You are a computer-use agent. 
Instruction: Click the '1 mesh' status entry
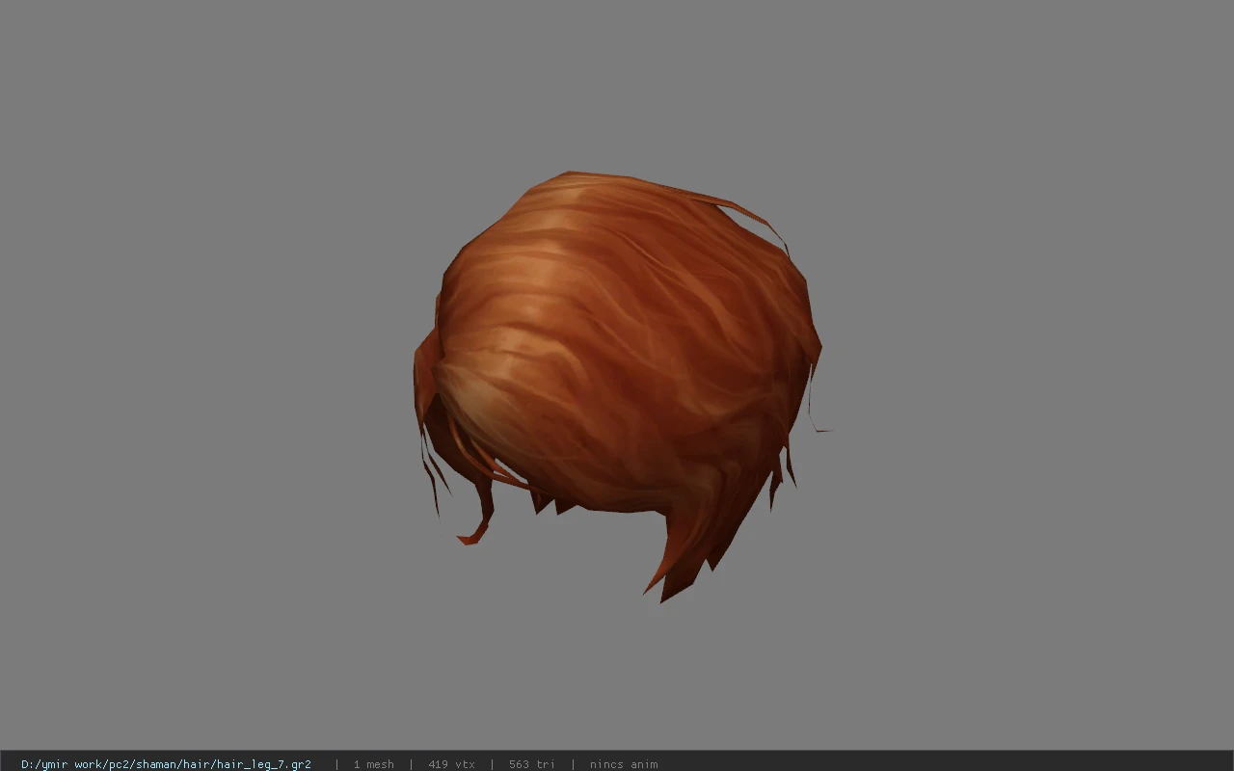click(373, 764)
